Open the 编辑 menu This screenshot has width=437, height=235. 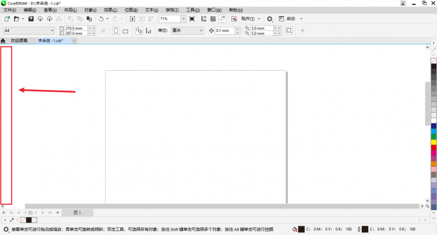pyautogui.click(x=30, y=10)
